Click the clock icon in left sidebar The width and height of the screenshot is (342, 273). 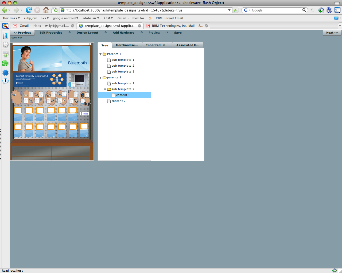click(5, 44)
